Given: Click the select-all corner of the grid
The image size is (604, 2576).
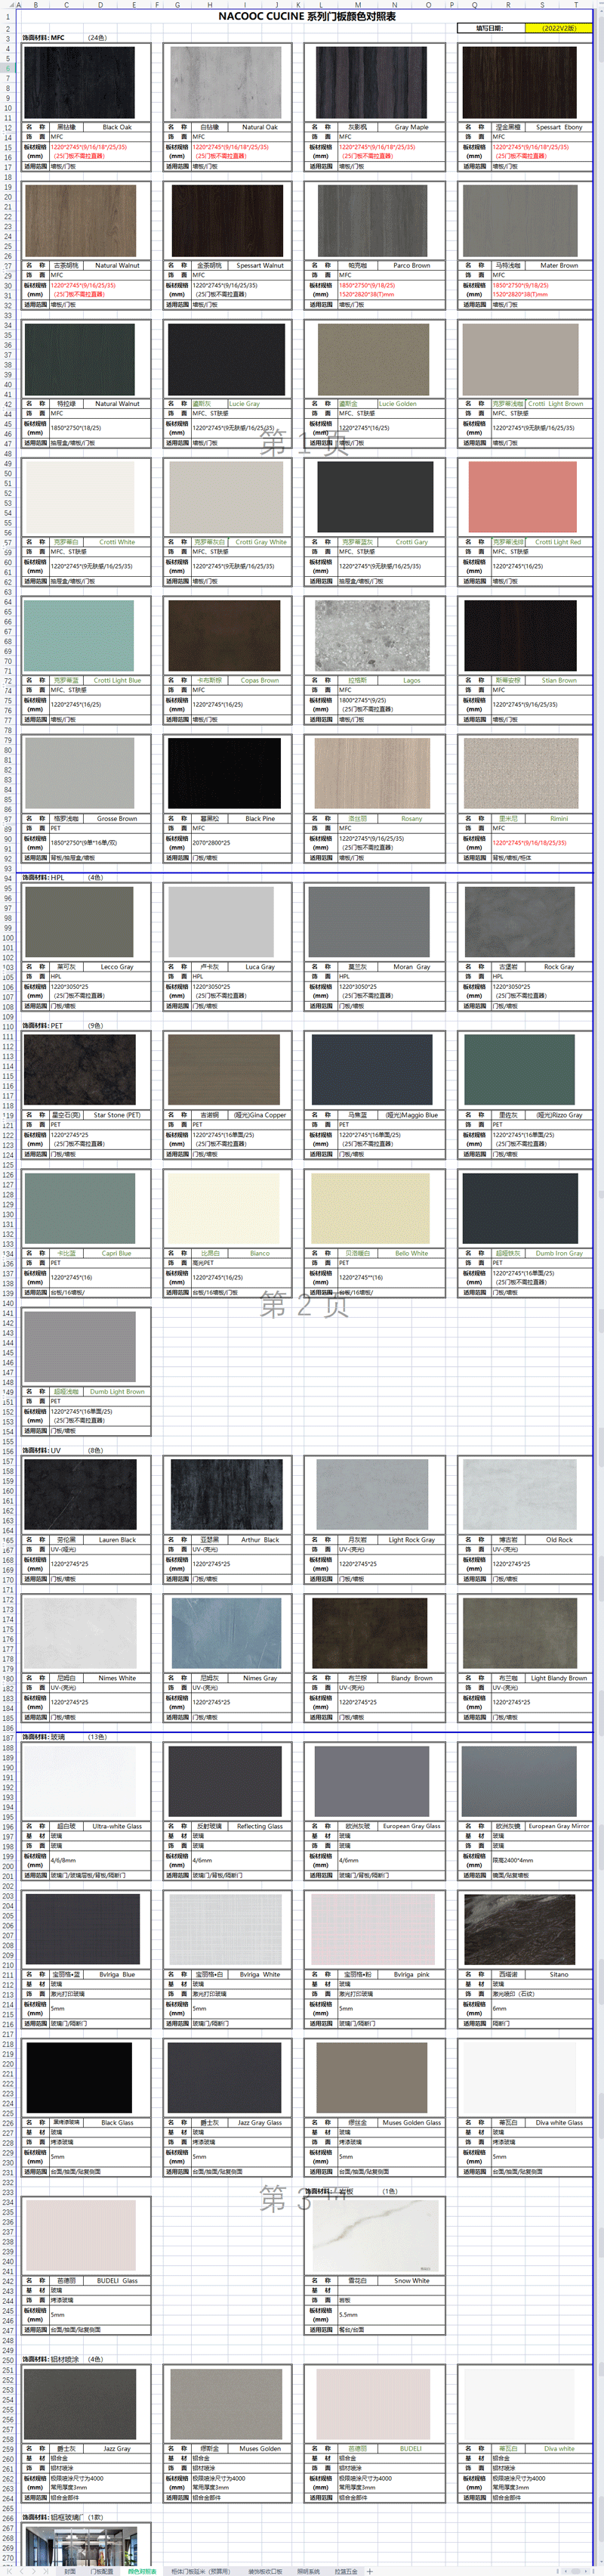Looking at the screenshot, I should click(7, 5).
